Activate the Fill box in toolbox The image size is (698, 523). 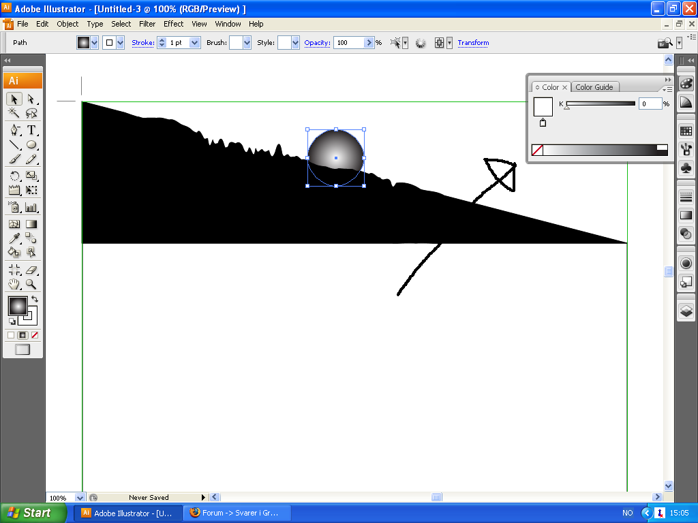18,306
